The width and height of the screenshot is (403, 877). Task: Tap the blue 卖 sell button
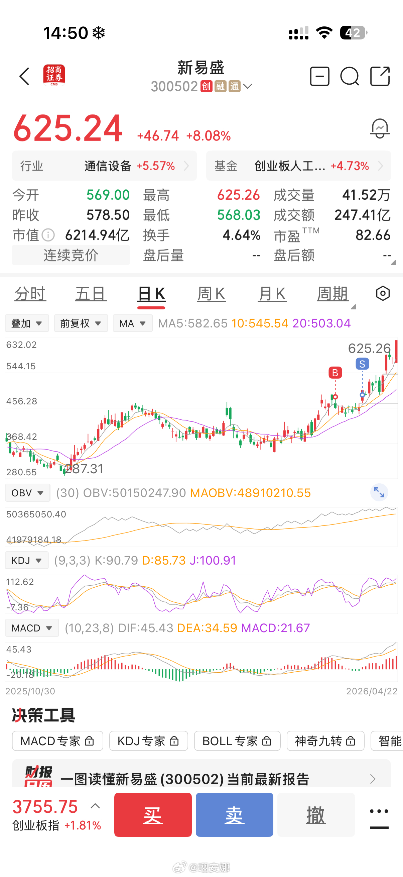(x=235, y=815)
